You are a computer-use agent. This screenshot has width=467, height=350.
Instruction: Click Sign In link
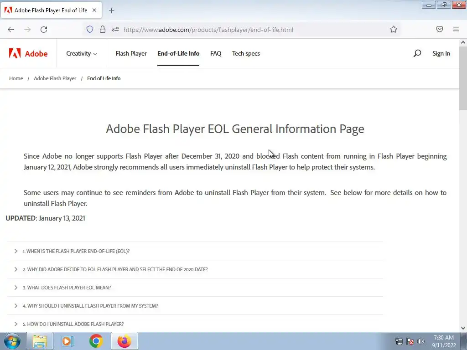pyautogui.click(x=441, y=54)
